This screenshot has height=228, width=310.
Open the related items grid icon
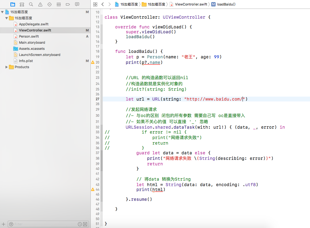click(95, 4)
